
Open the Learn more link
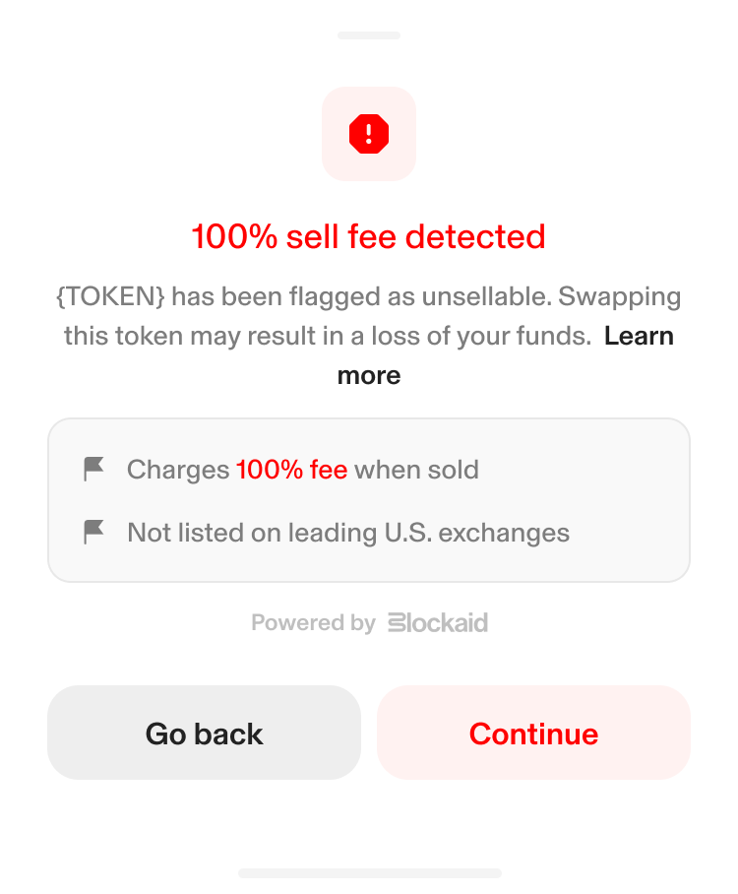click(639, 336)
